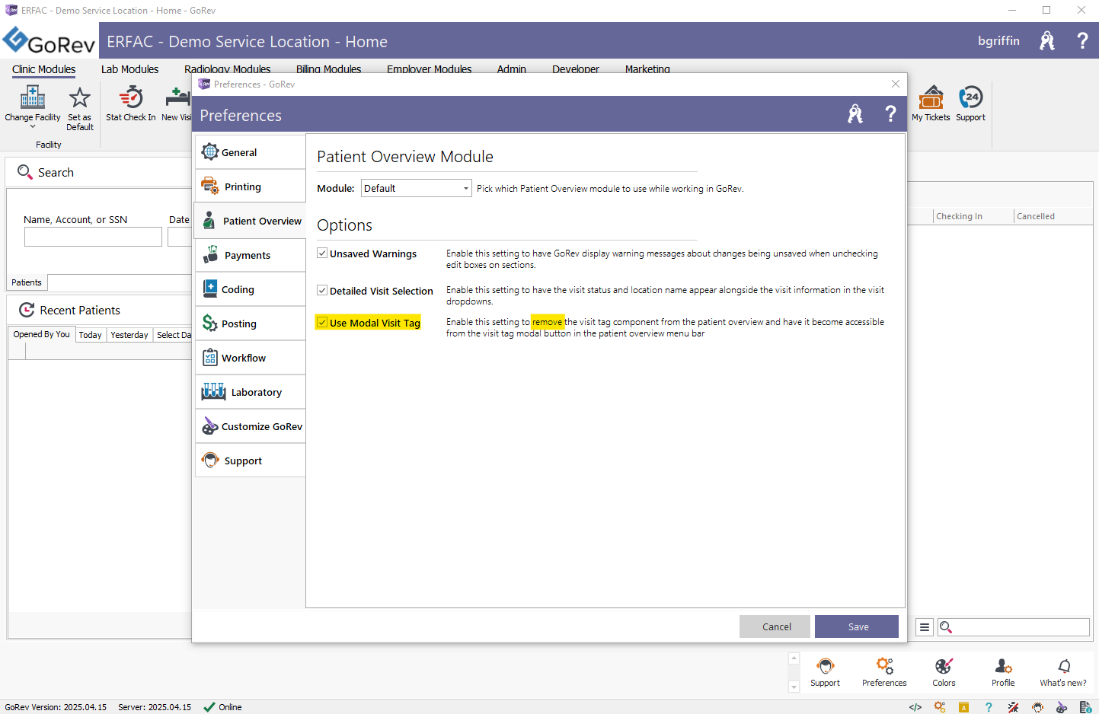Open the Module dropdown set to Default
1099x714 pixels.
coord(416,188)
